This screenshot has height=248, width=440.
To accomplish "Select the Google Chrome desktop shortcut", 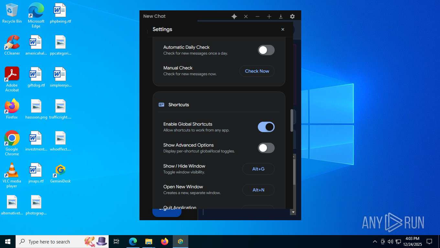I will pyautogui.click(x=12, y=143).
